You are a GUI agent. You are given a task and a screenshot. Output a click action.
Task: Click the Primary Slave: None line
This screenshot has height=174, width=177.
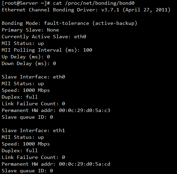pyautogui.click(x=31, y=30)
